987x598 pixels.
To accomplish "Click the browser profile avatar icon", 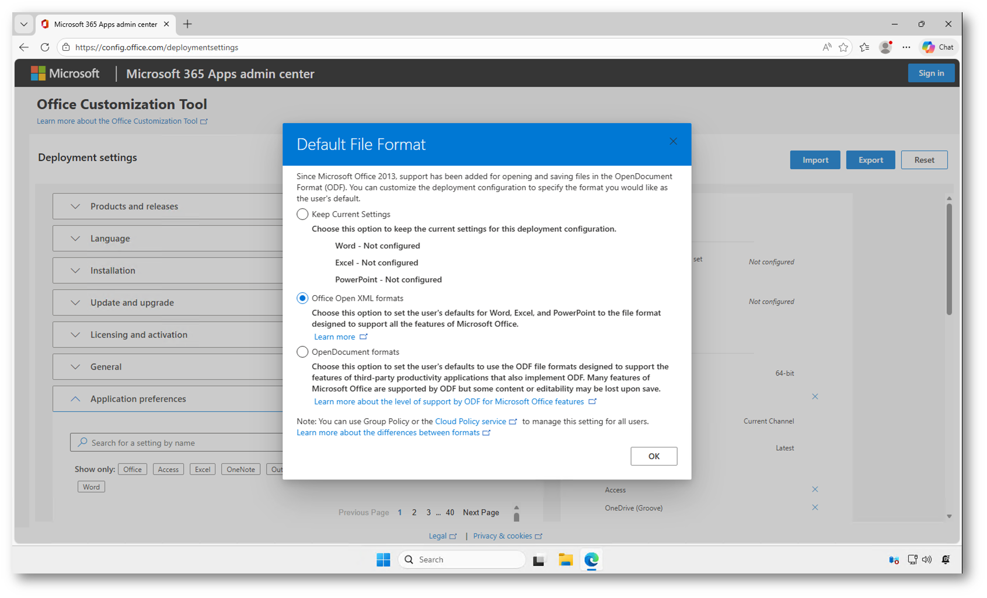I will pyautogui.click(x=885, y=47).
